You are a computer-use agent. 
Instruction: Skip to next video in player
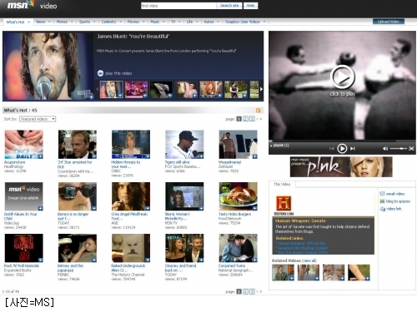click(353, 149)
